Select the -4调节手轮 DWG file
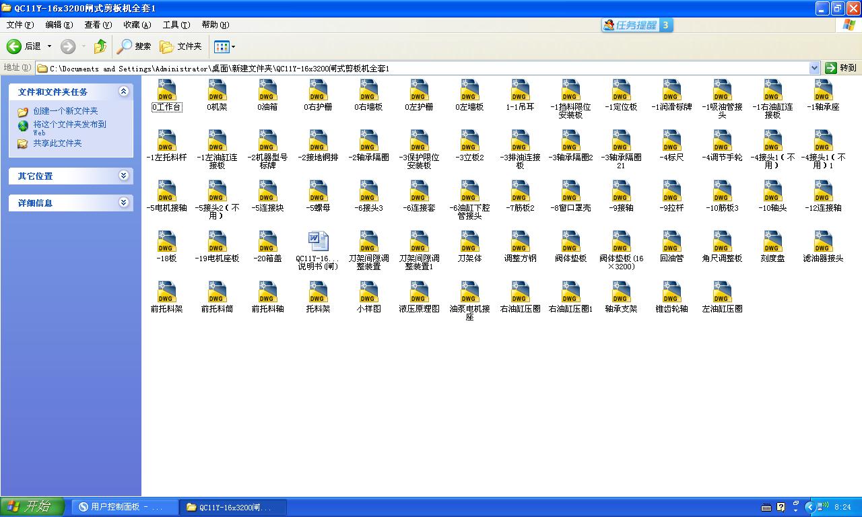This screenshot has width=862, height=517. (x=722, y=145)
